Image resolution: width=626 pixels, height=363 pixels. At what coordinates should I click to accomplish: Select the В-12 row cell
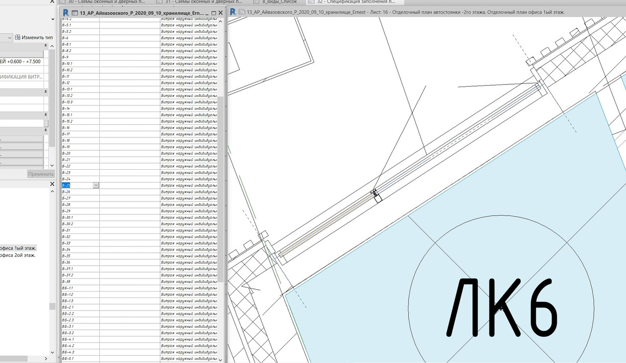[x=80, y=83]
